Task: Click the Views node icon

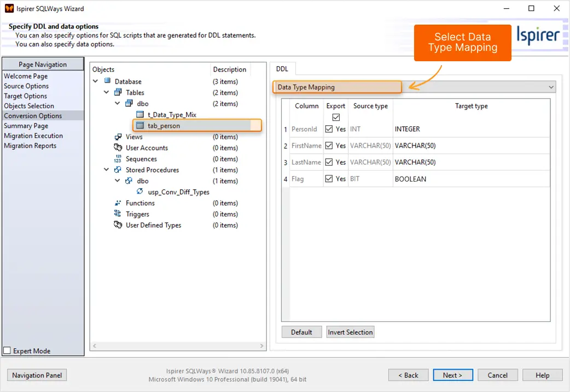Action: tap(118, 137)
